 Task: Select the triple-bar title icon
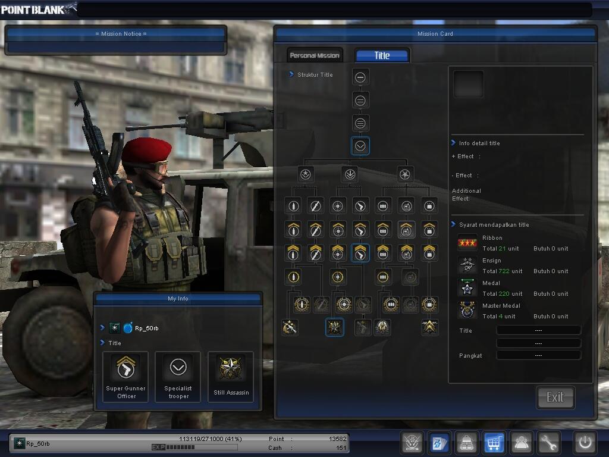point(360,124)
